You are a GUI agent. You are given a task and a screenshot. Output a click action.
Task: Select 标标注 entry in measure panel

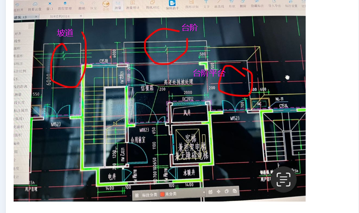pos(18,63)
